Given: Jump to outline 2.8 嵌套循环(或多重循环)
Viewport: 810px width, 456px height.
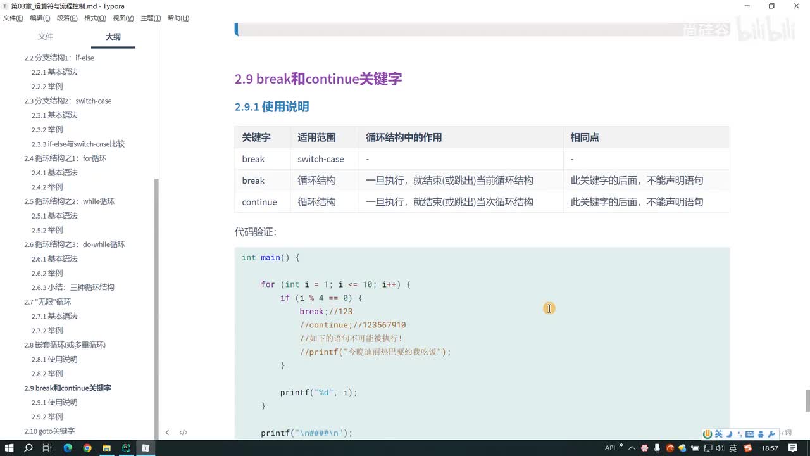Looking at the screenshot, I should 65,345.
